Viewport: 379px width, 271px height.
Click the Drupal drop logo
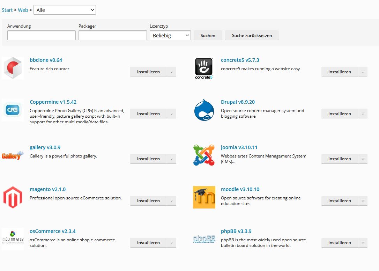[x=204, y=110]
